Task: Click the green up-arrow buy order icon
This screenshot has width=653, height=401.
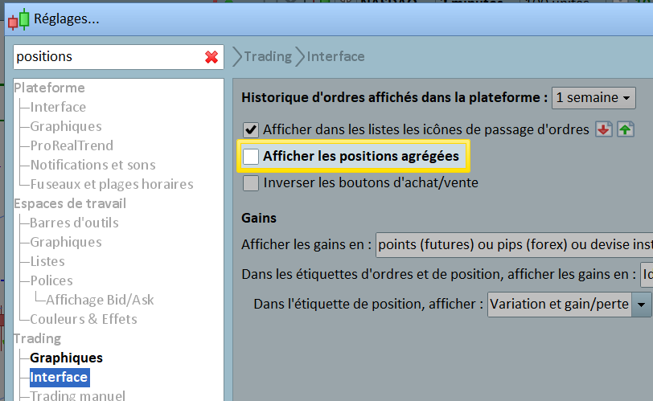Action: pyautogui.click(x=625, y=129)
